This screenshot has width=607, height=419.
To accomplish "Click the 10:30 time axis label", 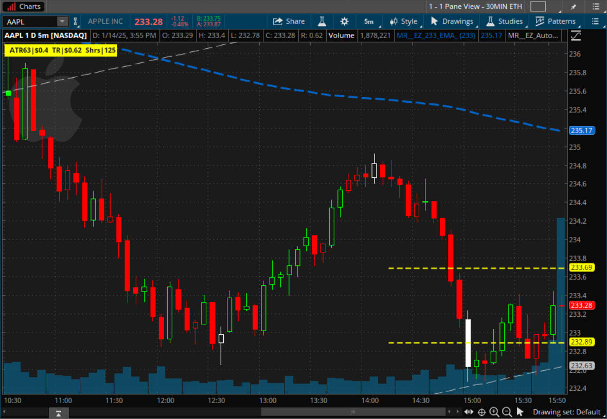I will click(x=12, y=400).
